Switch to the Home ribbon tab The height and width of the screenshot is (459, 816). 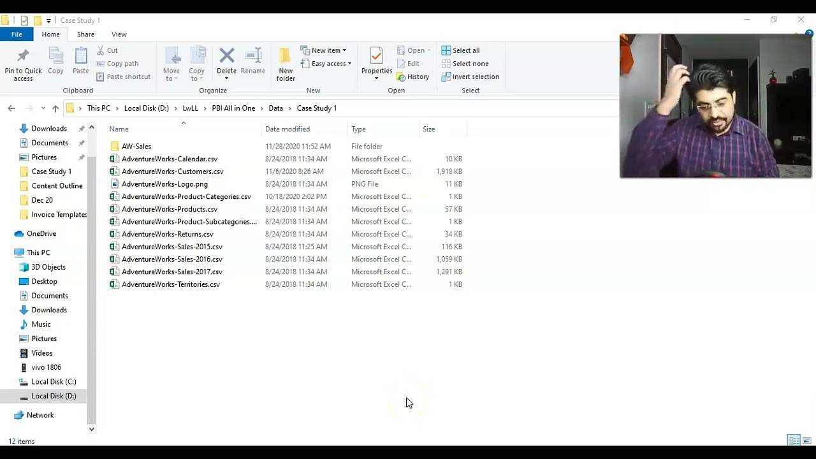(50, 34)
